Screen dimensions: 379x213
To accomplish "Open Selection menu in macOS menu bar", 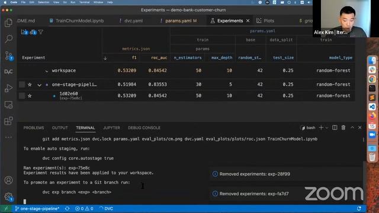I will pos(43,2).
